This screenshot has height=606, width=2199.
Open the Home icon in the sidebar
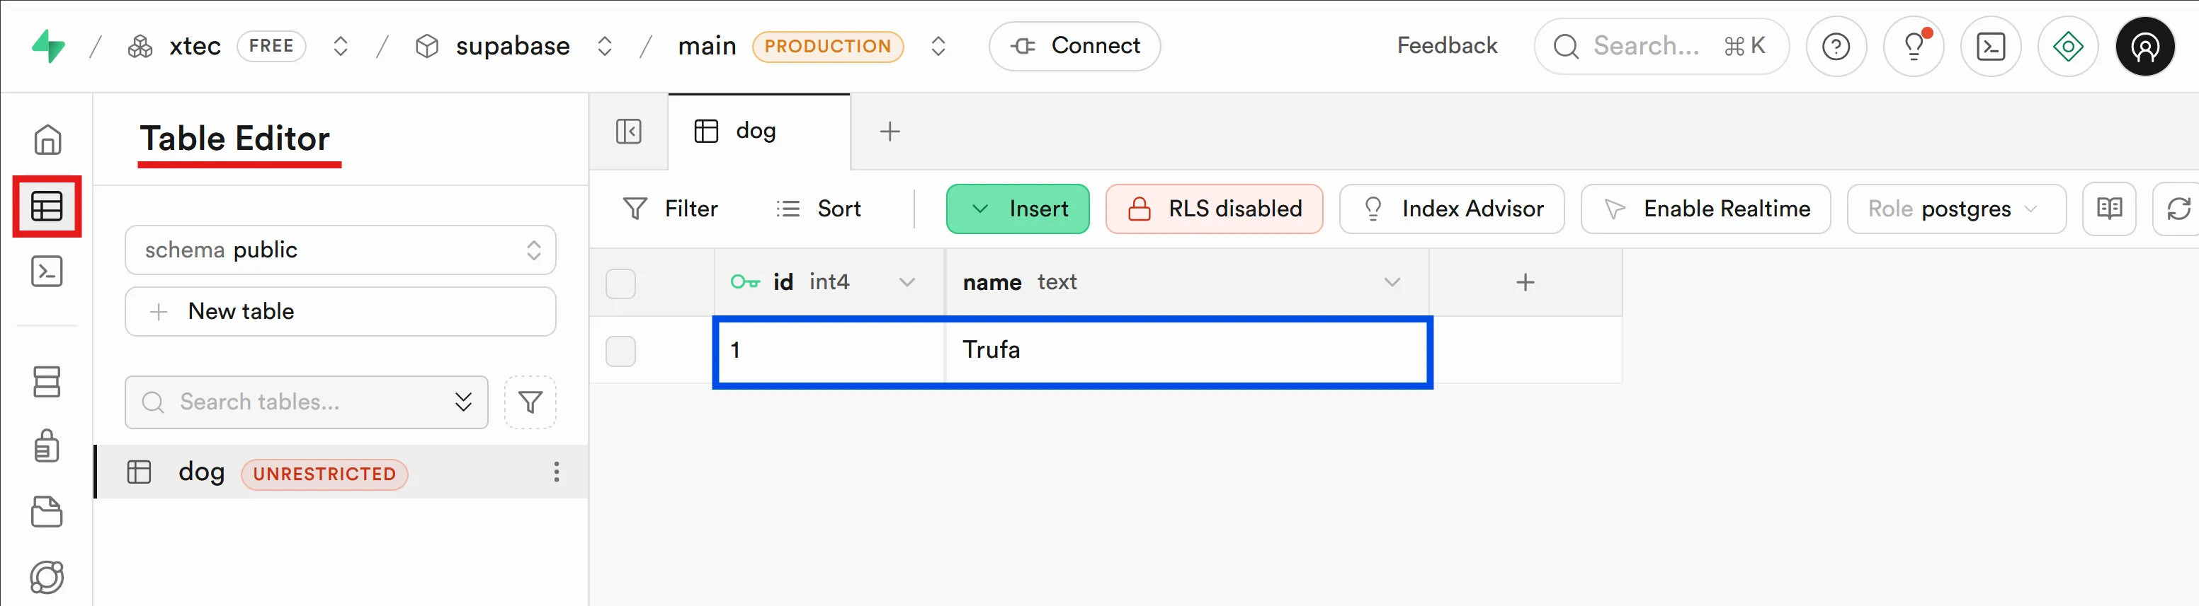coord(47,140)
